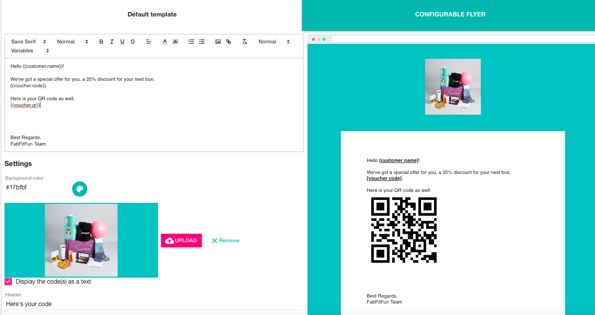Edit the background color #17bfbf field
The width and height of the screenshot is (595, 315).
(37, 187)
